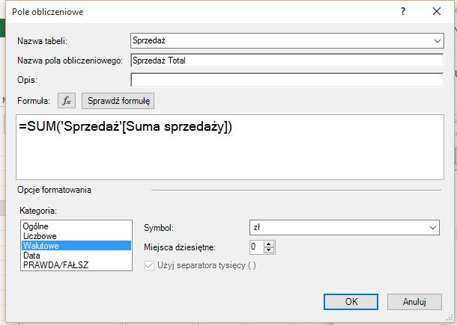Increase decimal places with up arrow

[x=269, y=244]
